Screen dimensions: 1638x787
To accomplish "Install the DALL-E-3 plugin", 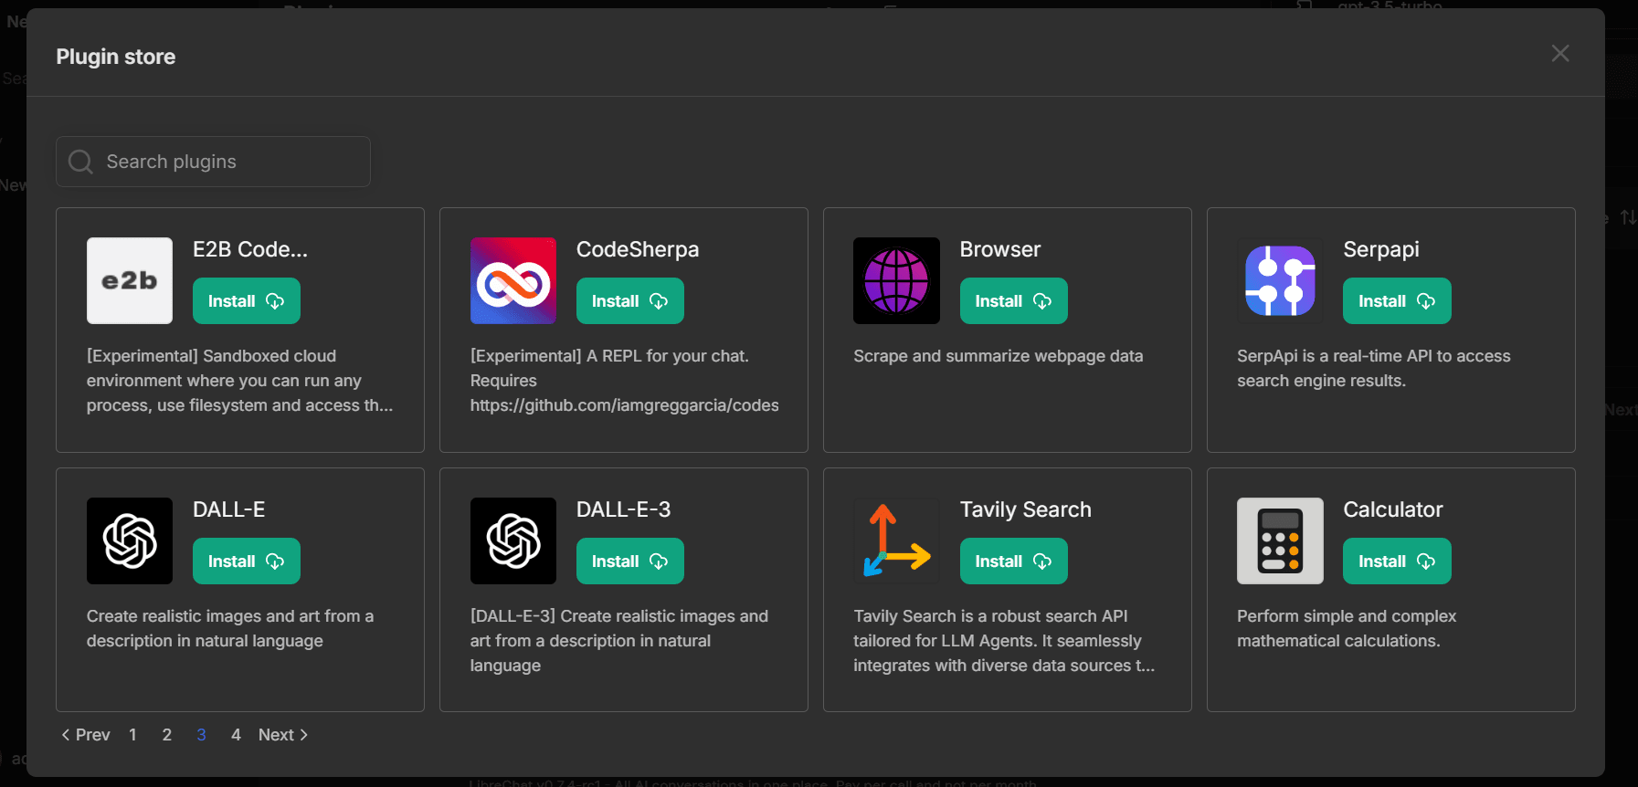I will point(629,561).
